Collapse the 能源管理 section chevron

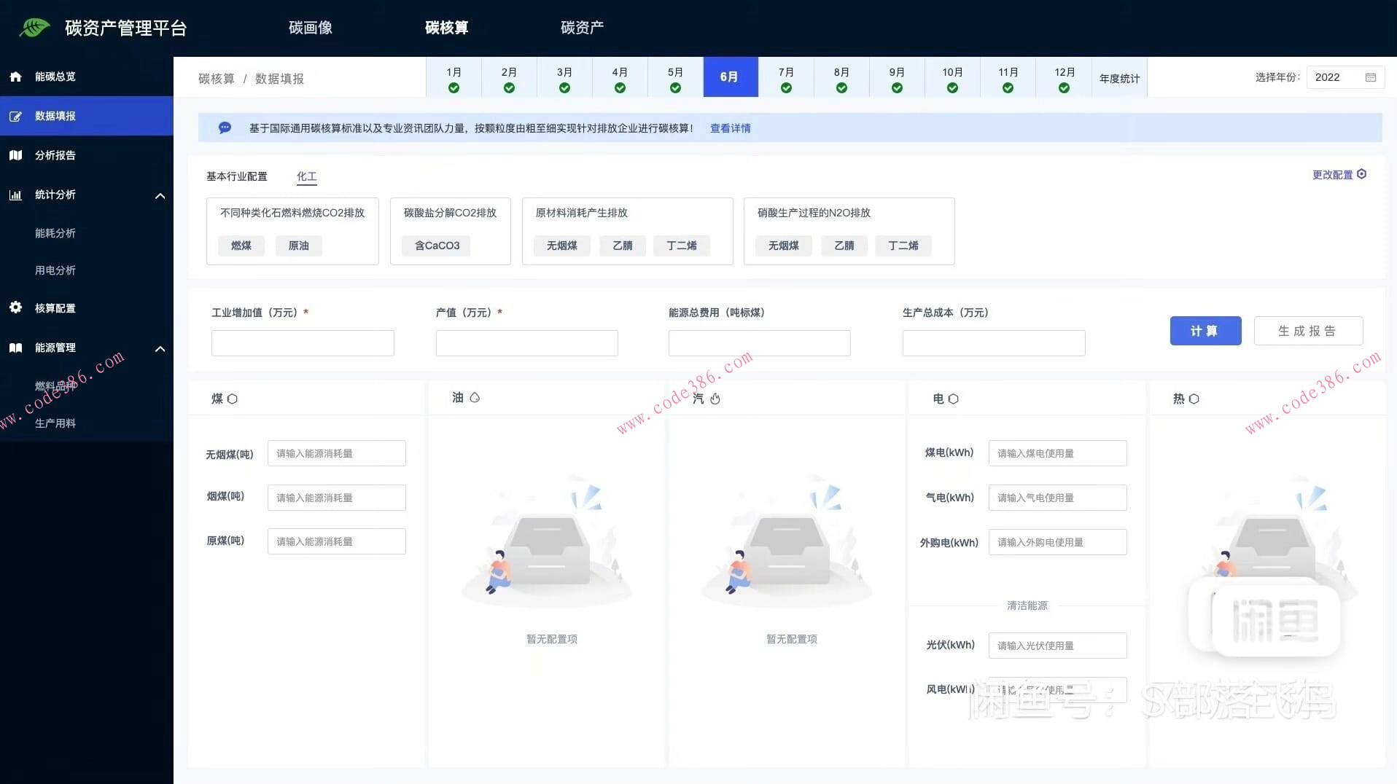160,348
